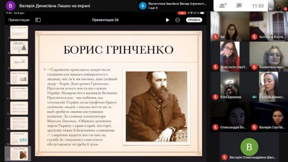The image size is (288, 162).
Task: Click the Валерія Денисі video tile
Action: click(269, 86)
